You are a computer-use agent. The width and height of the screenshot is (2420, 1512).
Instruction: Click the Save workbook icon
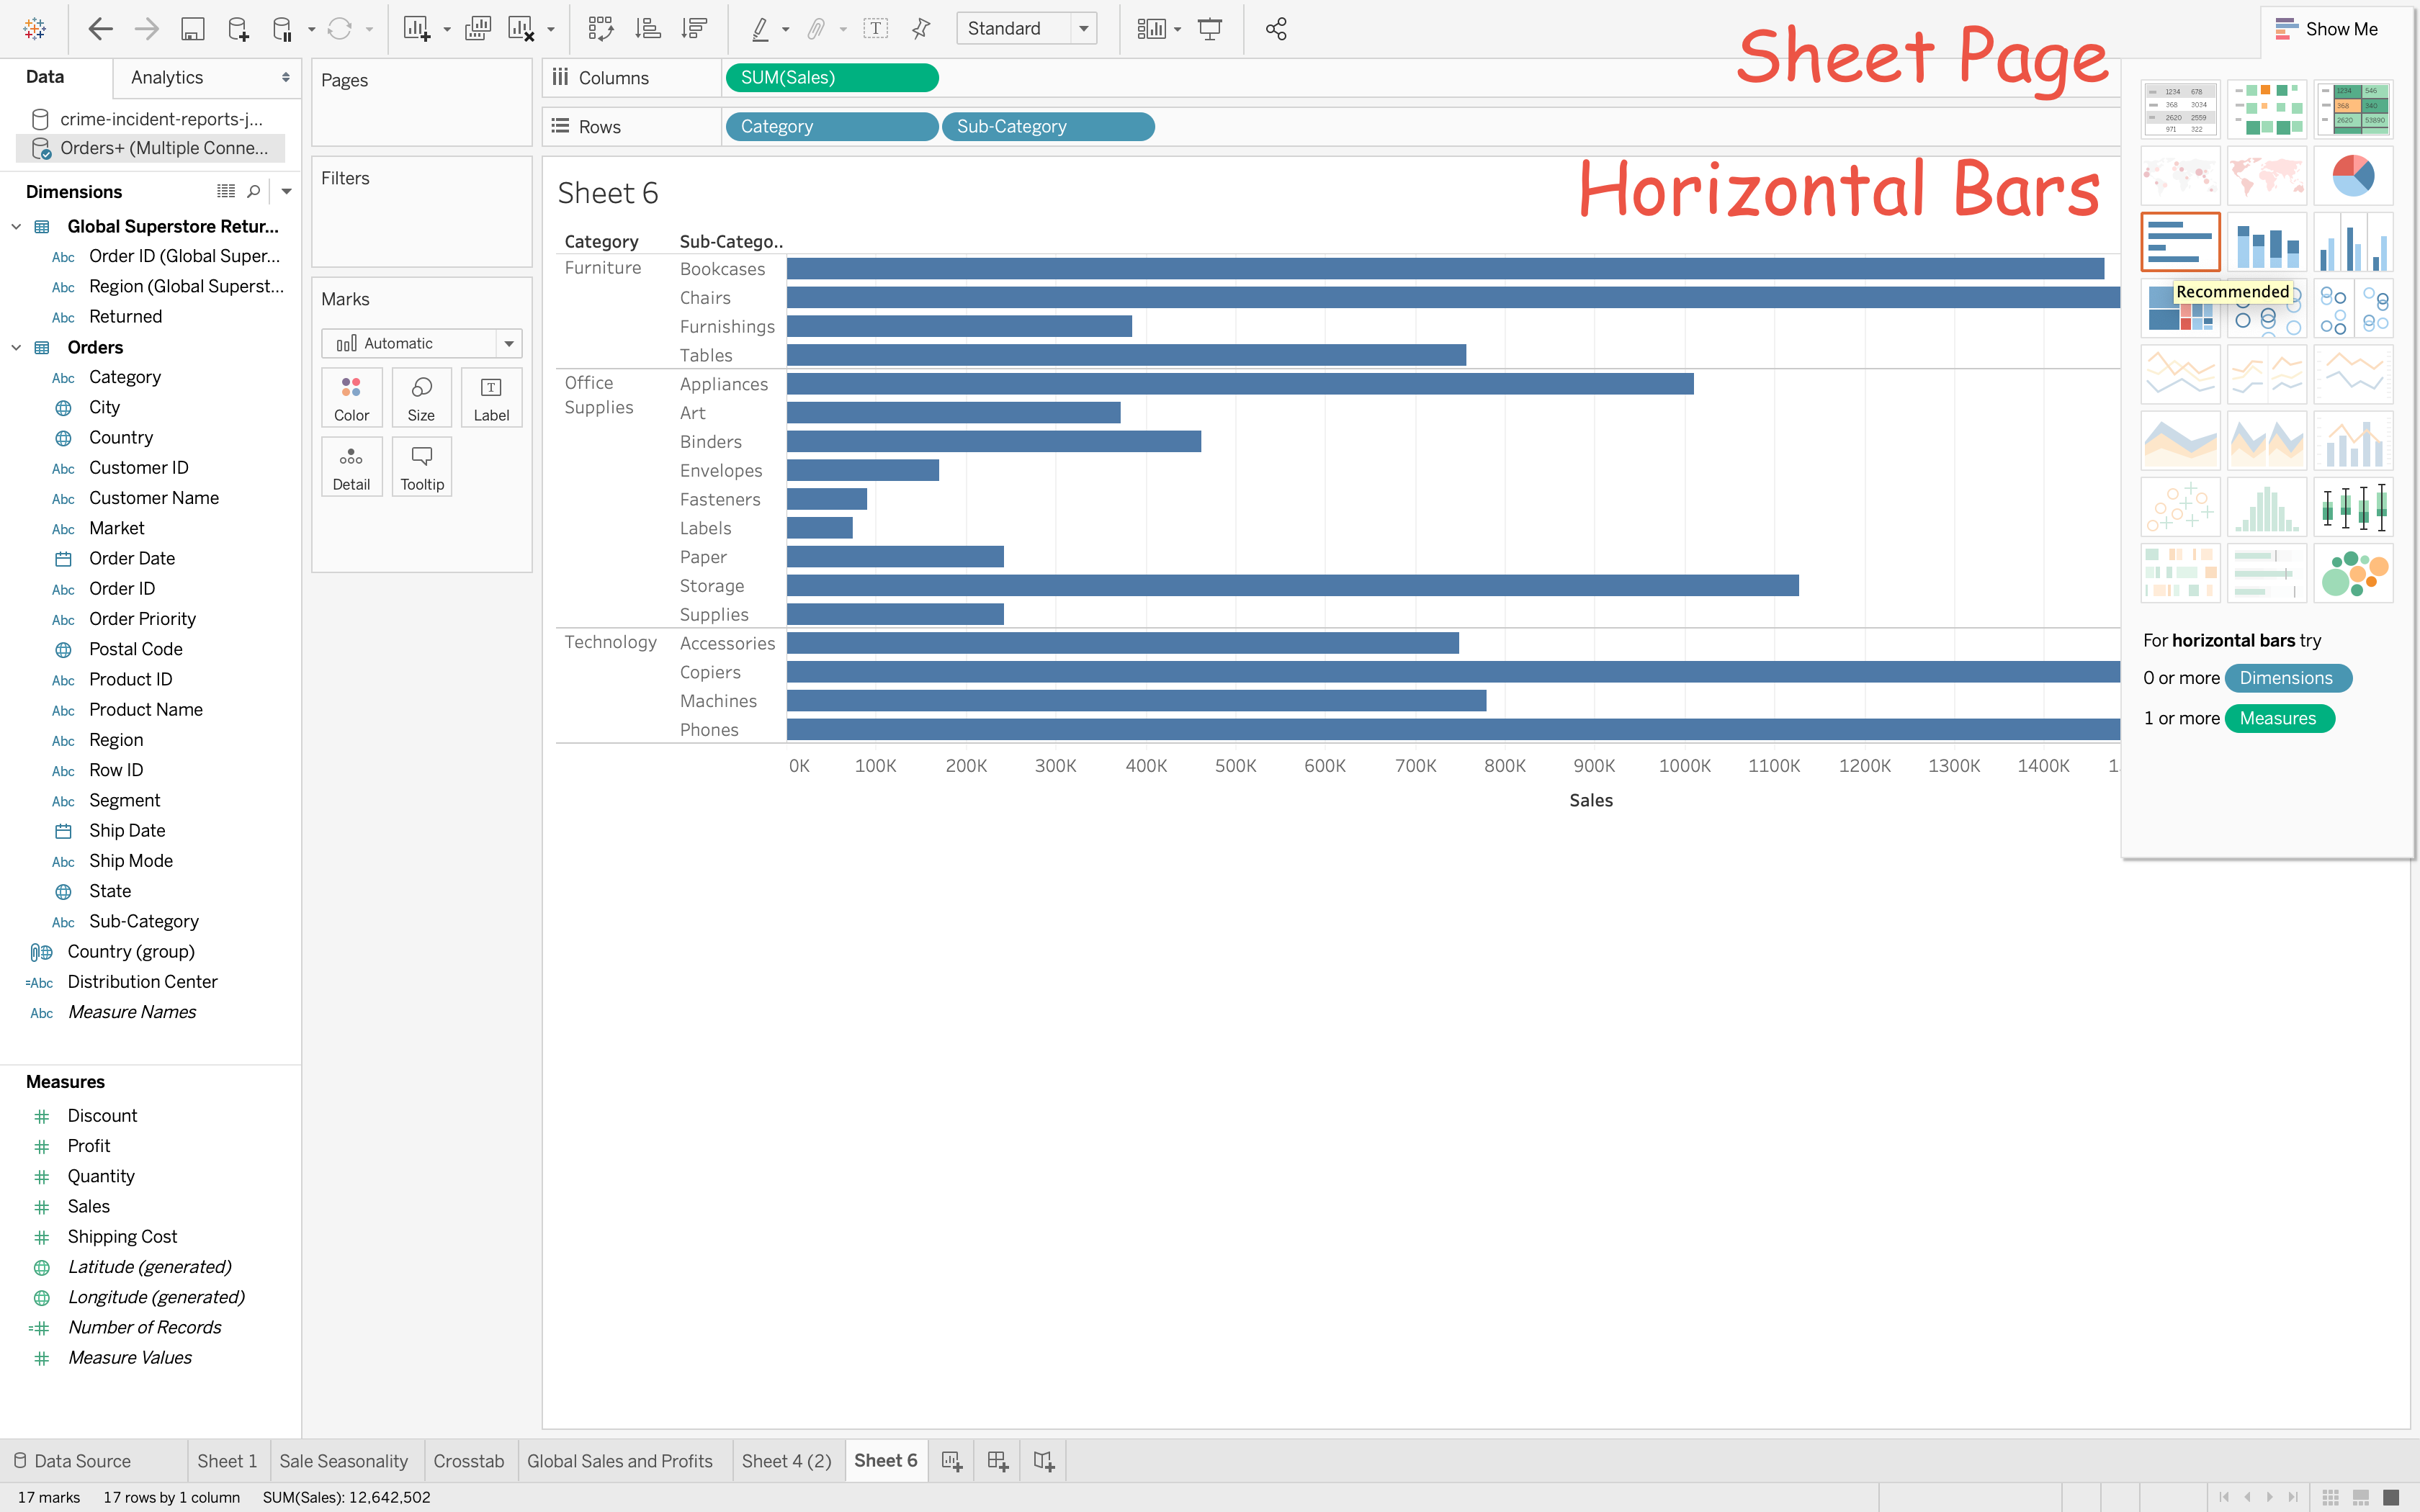pos(192,29)
